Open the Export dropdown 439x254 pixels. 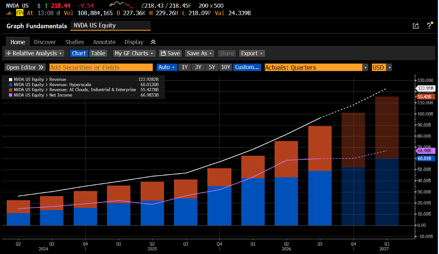coord(252,53)
